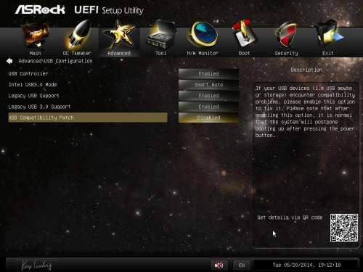Go back with the white arrow icon
Image resolution: width=363 pixels, height=272 pixels.
[x=9, y=61]
